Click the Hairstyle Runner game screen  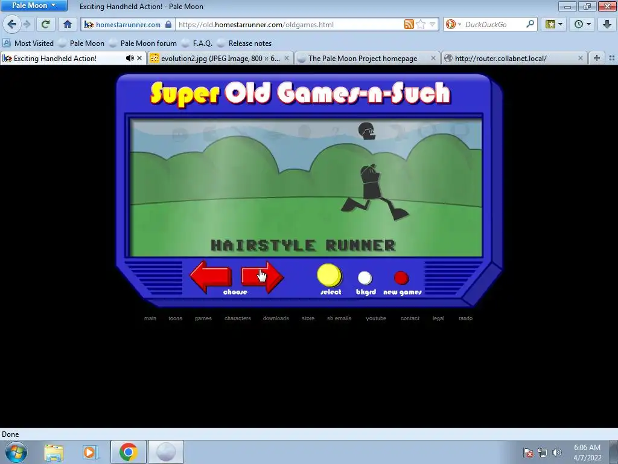tap(306, 188)
